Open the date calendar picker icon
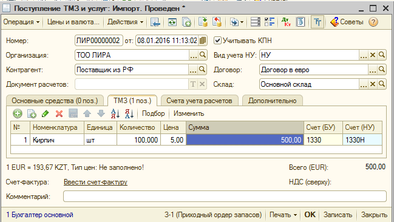This screenshot has width=394, height=222. tap(203, 41)
